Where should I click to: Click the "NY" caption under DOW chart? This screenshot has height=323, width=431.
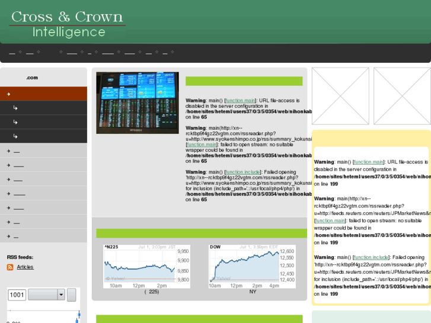tap(253, 292)
